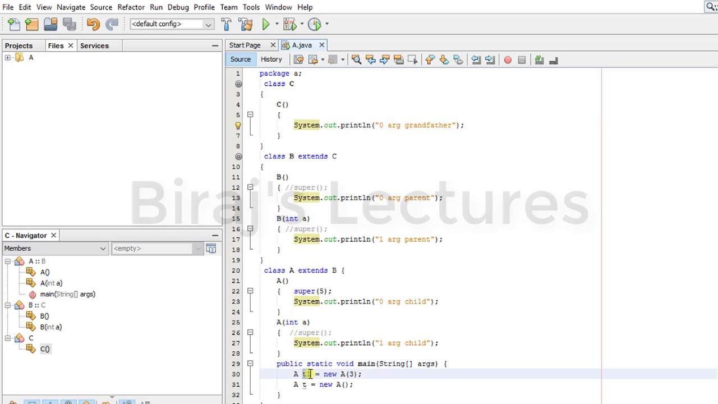
Task: Open the Debug Project dropdown arrow
Action: (x=301, y=24)
